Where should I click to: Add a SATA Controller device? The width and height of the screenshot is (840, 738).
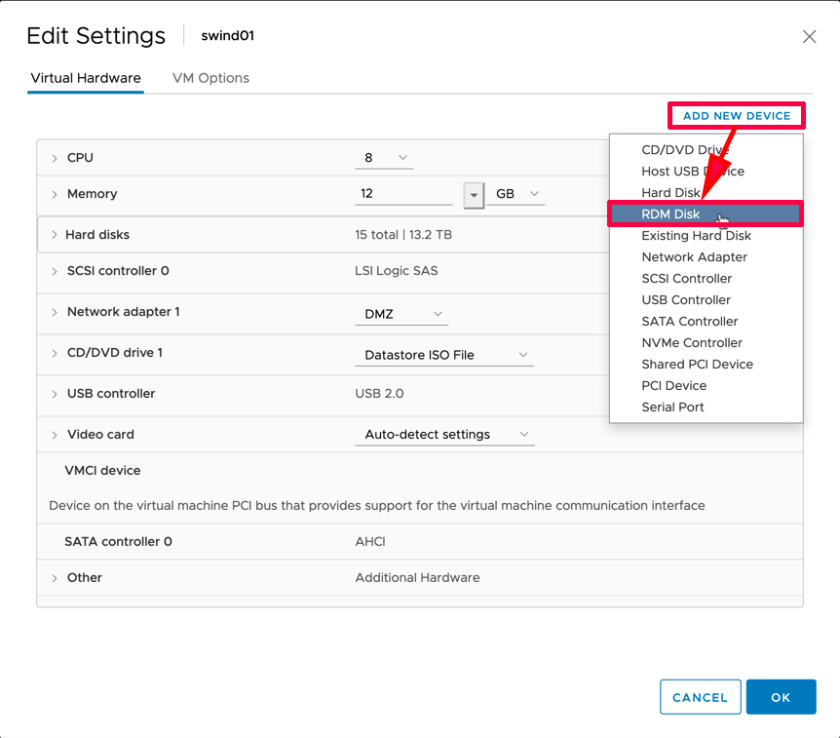click(706, 321)
